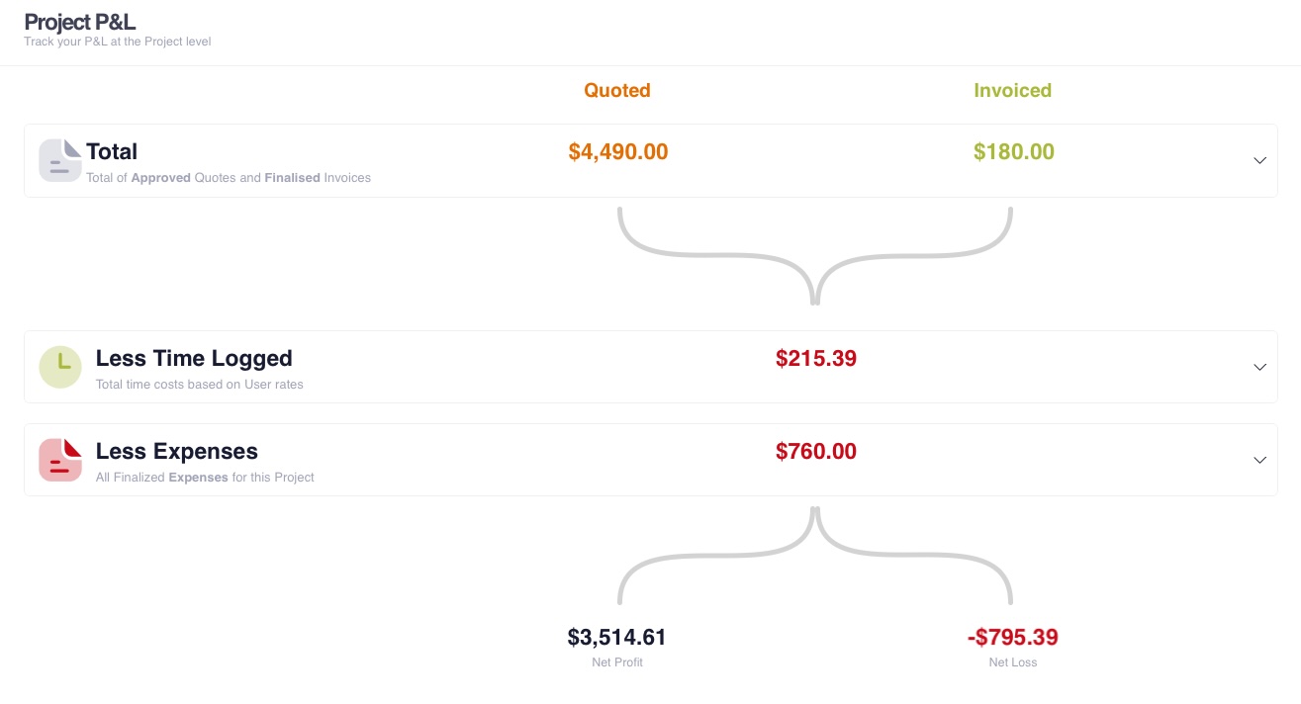1301x704 pixels.
Task: Click the Net Profit label
Action: [617, 662]
